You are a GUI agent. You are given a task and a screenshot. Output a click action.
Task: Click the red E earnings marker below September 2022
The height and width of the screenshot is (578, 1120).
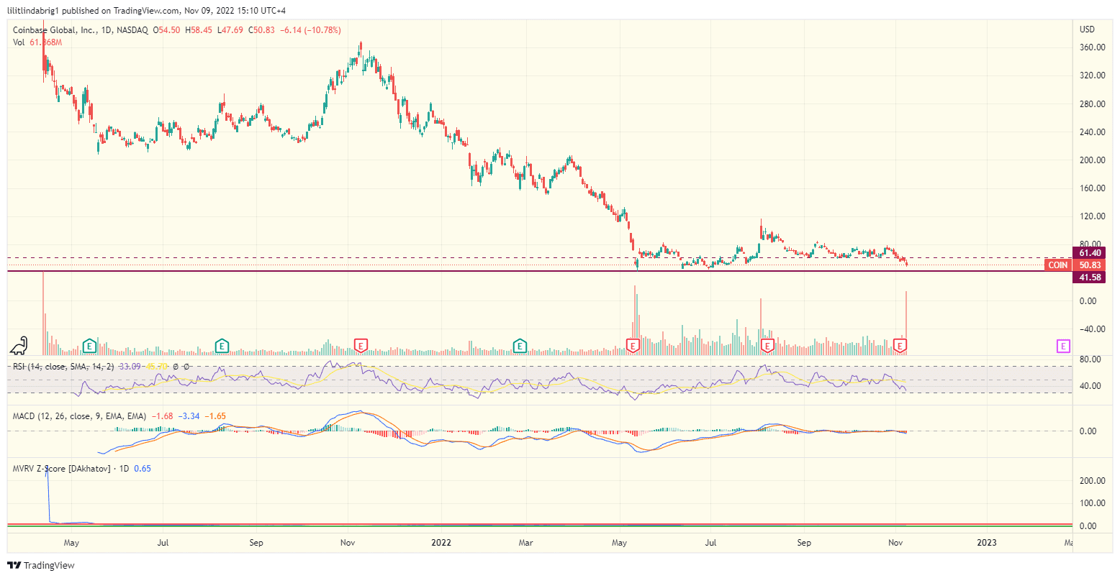(767, 345)
